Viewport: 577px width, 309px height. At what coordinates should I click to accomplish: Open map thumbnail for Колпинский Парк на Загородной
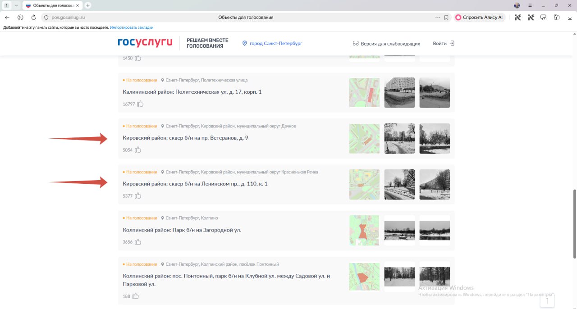click(x=364, y=230)
